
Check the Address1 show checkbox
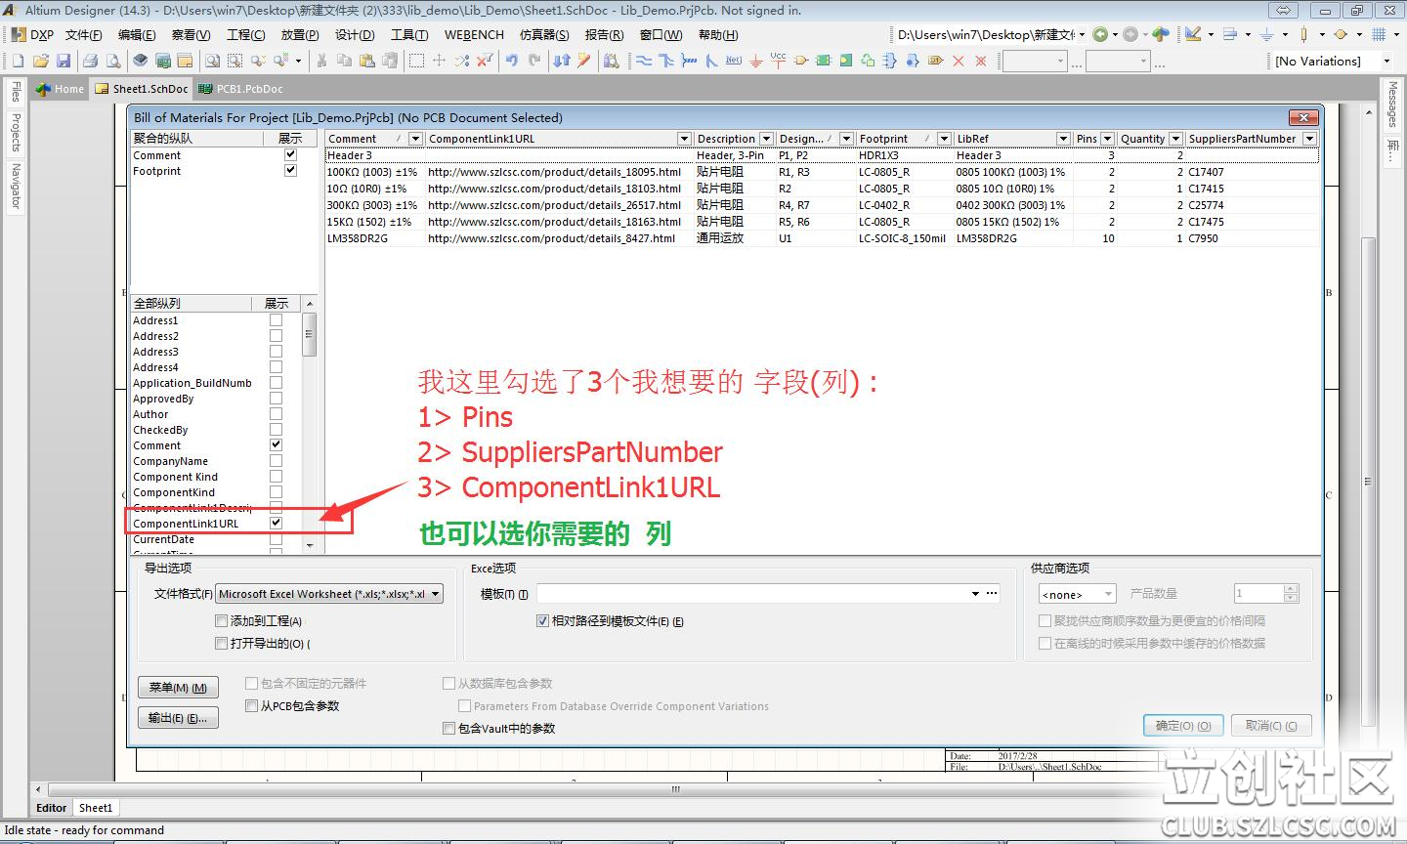pyautogui.click(x=276, y=319)
